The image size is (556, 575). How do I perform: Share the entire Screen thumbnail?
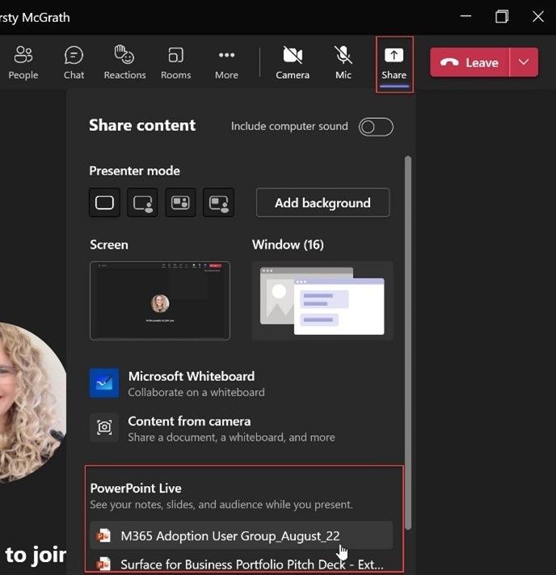(x=160, y=301)
